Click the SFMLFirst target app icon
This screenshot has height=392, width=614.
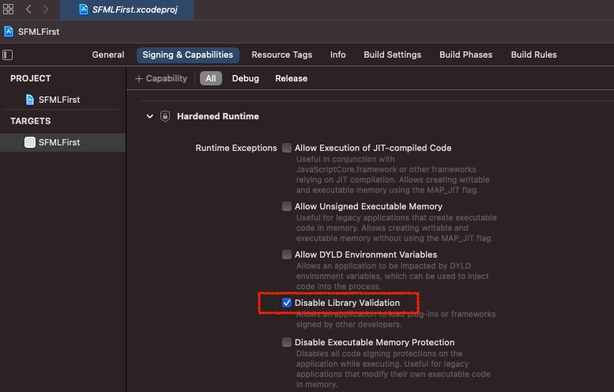tap(30, 142)
